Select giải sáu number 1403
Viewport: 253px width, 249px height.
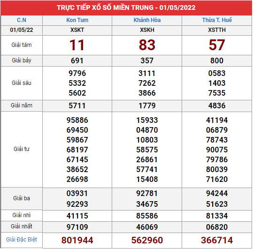tap(217, 83)
